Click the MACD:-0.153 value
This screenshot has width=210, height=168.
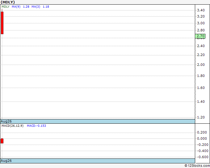pos(36,126)
